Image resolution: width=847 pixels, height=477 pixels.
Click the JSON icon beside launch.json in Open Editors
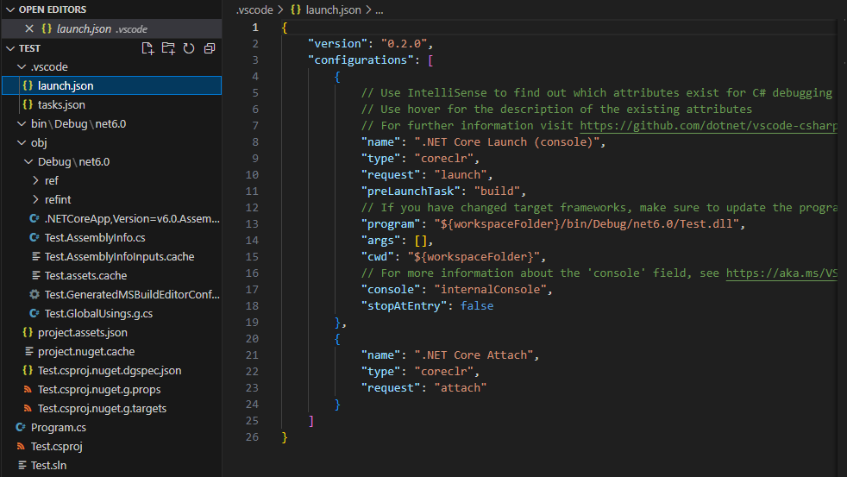pyautogui.click(x=47, y=28)
